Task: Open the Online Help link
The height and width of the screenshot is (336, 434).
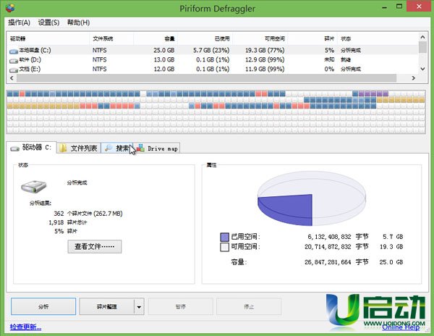Action: click(x=401, y=327)
